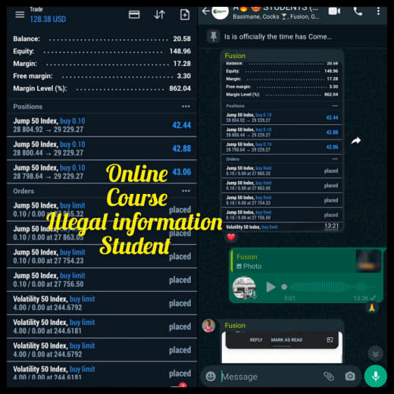394x394 pixels.
Task: Forward the Fusion screenshot message
Action: pos(356,141)
